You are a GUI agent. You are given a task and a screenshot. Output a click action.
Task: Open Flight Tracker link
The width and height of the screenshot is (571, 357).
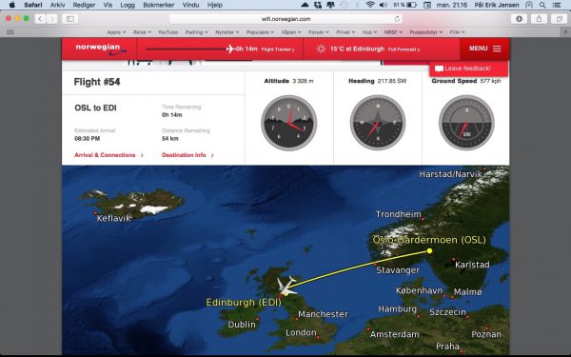278,50
